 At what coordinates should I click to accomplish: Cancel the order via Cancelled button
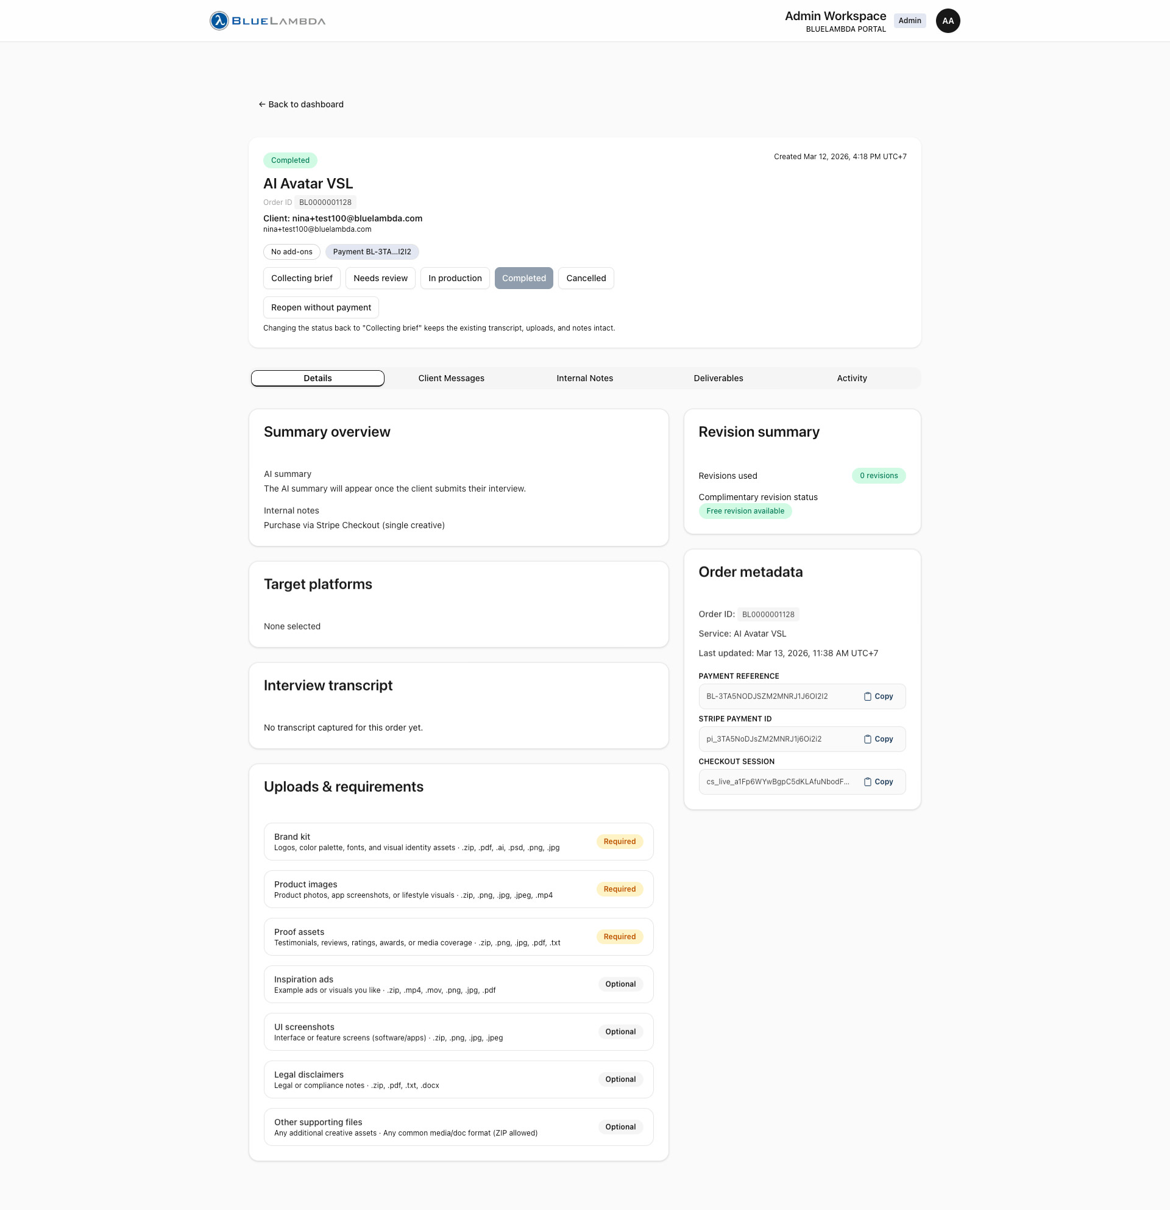pyautogui.click(x=586, y=278)
